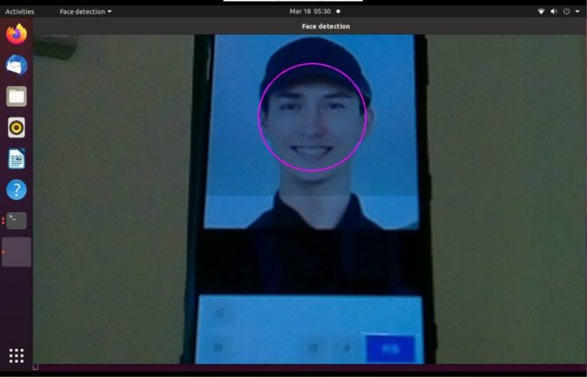The height and width of the screenshot is (377, 587).
Task: Expand the system menu arrow at top right
Action: pyautogui.click(x=577, y=11)
